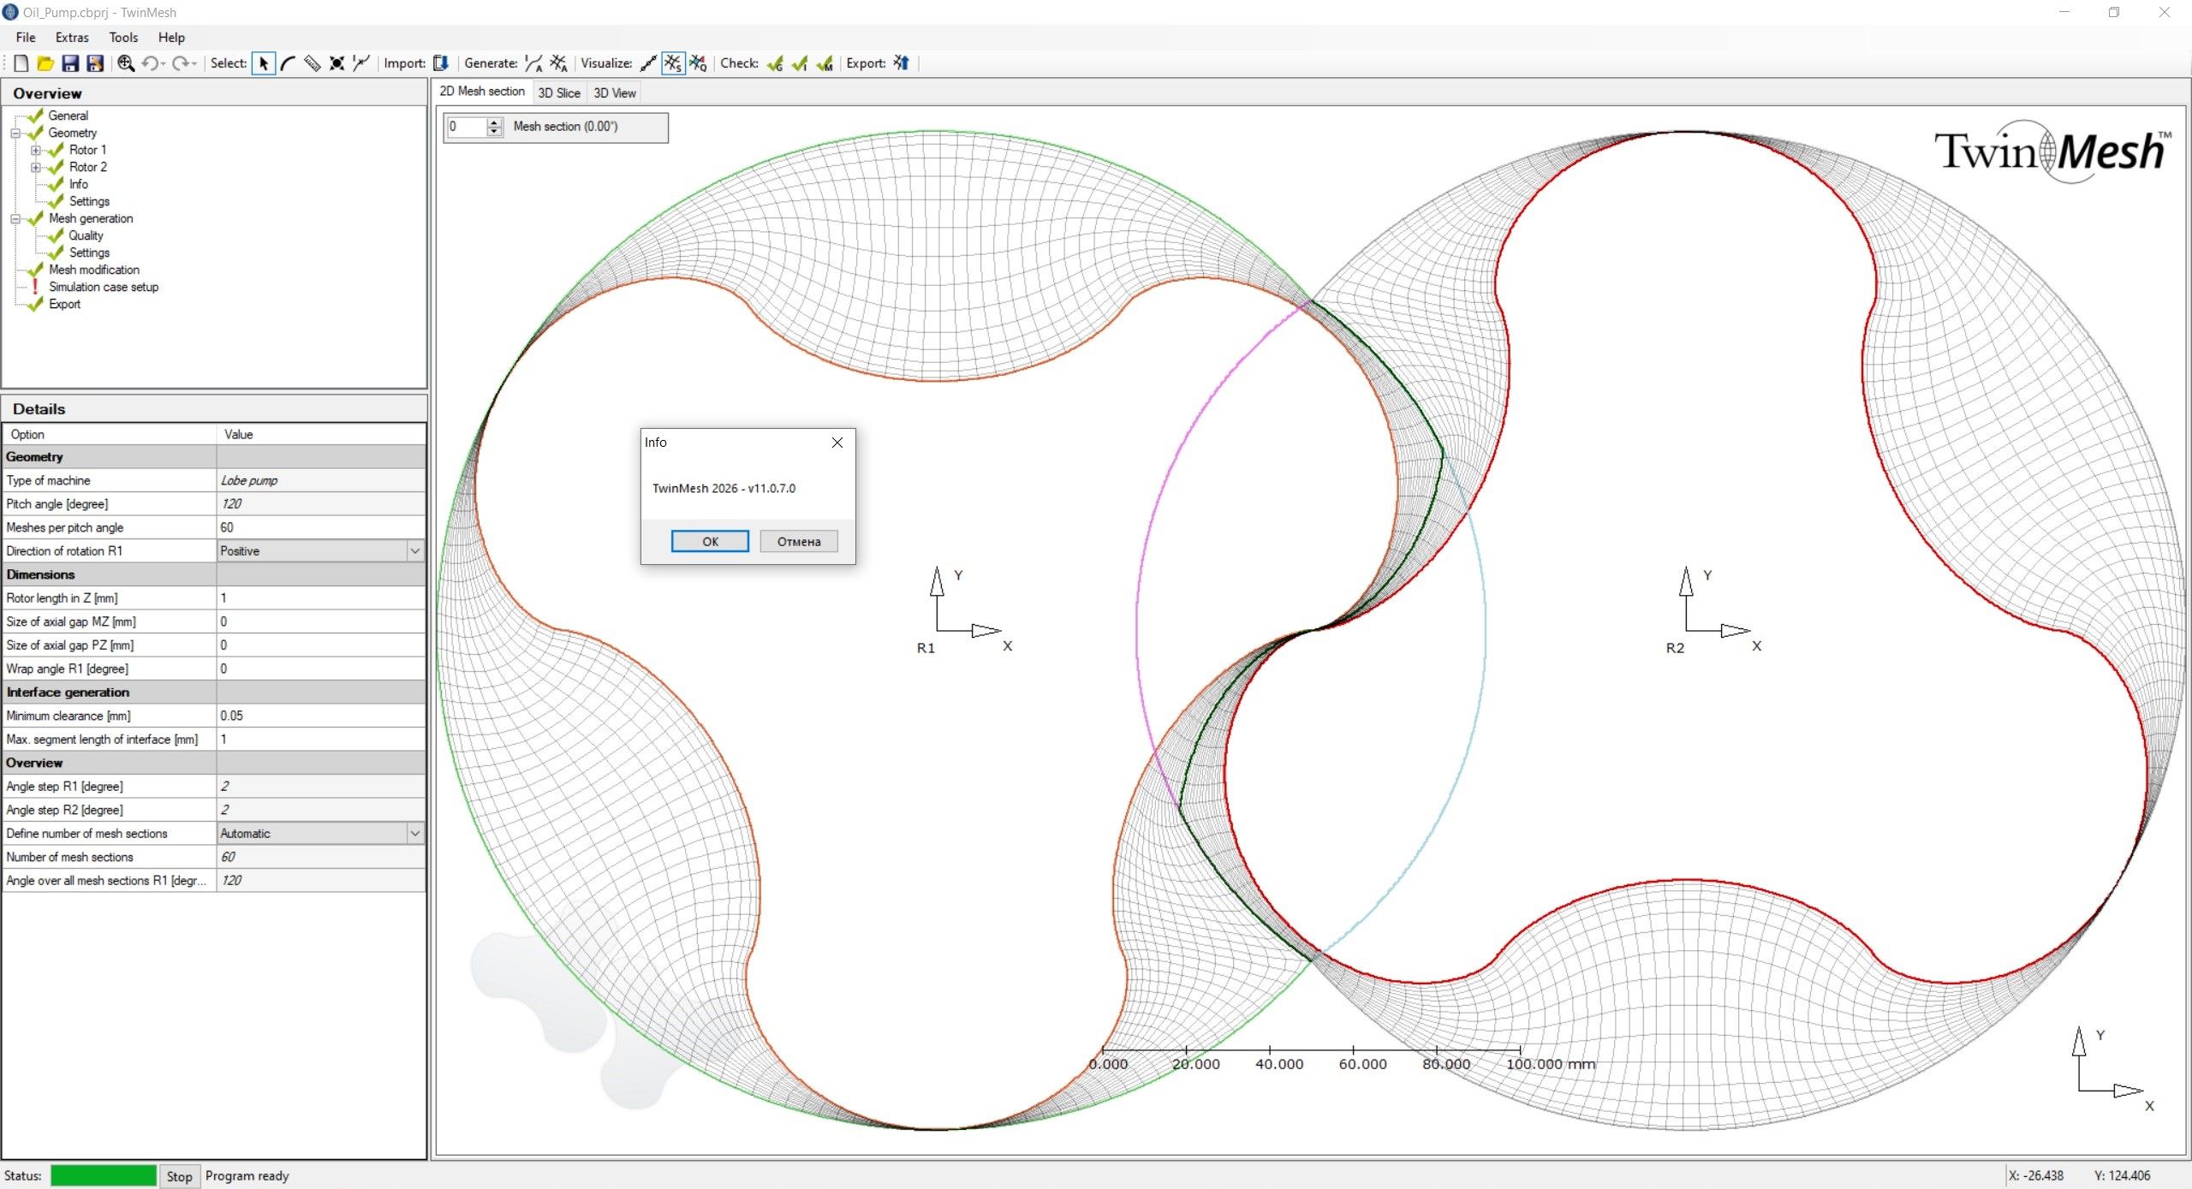
Task: Select Mesh modification in the tree
Action: coord(94,270)
